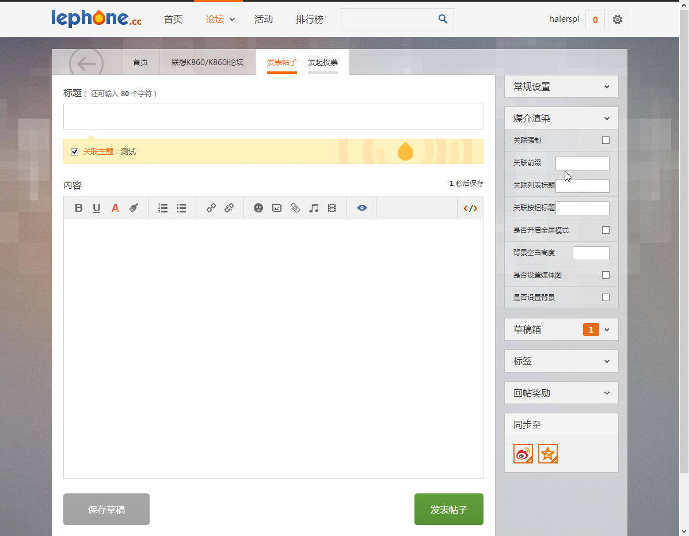Image resolution: width=689 pixels, height=536 pixels.
Task: Uncheck the 关联主题 checkbox
Action: [75, 152]
